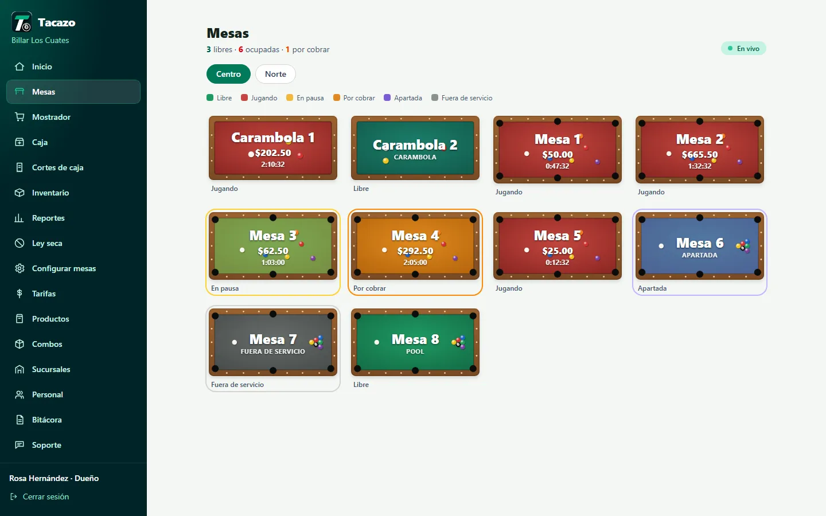Click the Tacazo logo icon
This screenshot has width=826, height=516.
coord(22,22)
